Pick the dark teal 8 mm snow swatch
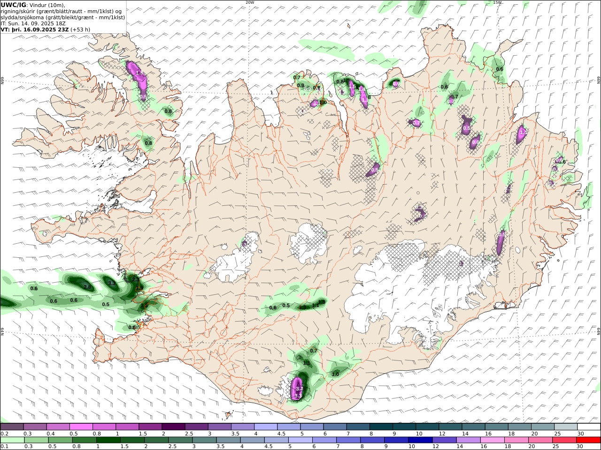Image resolution: width=601 pixels, height=450 pixels. point(381,427)
